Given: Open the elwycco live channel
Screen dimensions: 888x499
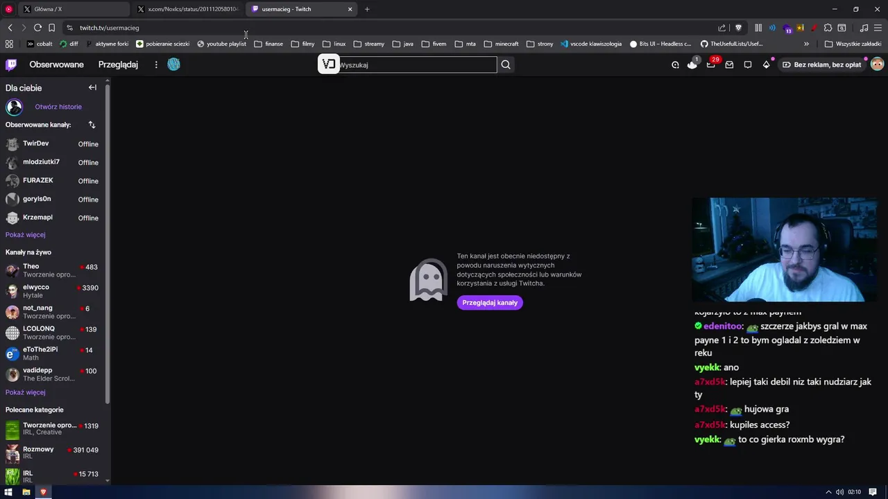Looking at the screenshot, I should 53,290.
